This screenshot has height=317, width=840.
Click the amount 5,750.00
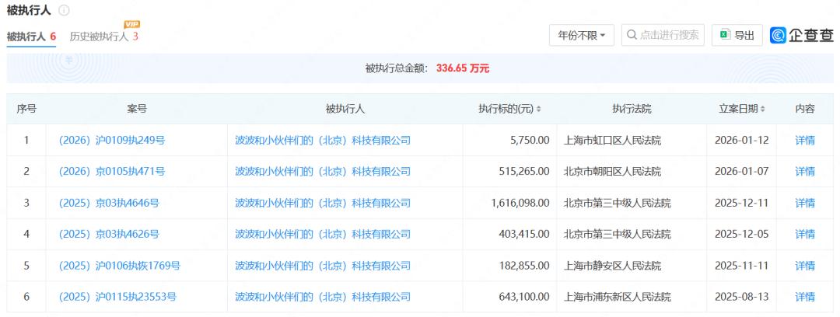coord(530,141)
